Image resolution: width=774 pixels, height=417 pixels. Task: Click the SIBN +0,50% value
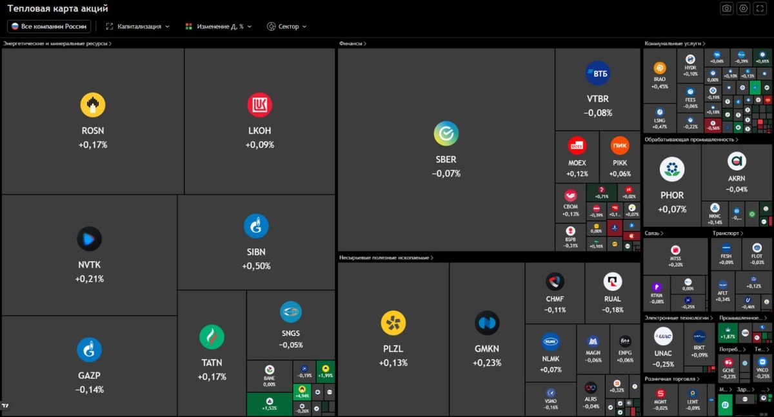256,266
